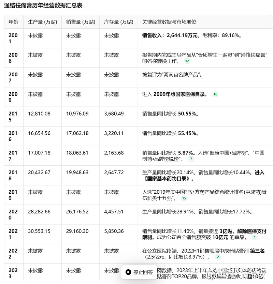Viewport: 273px width, 284px height.
Task: Open citation badge 1 in the 2021 row
Action: pos(255,237)
